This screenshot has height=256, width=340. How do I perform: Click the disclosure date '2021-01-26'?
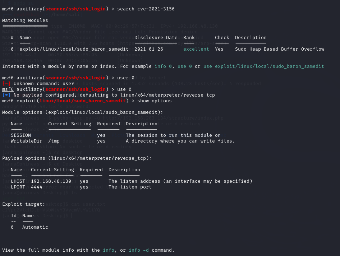point(149,49)
